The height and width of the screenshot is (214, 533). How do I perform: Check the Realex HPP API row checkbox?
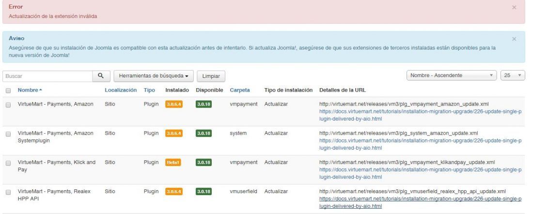coord(8,192)
